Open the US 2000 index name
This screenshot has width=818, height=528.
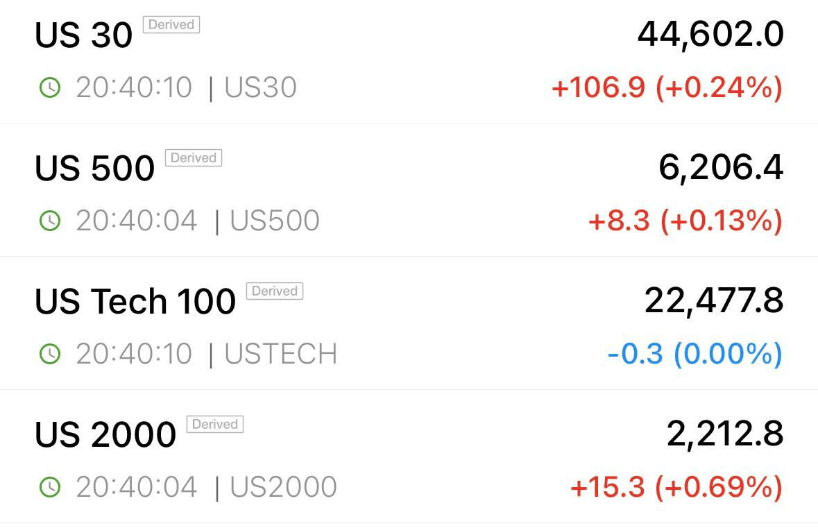click(x=105, y=434)
